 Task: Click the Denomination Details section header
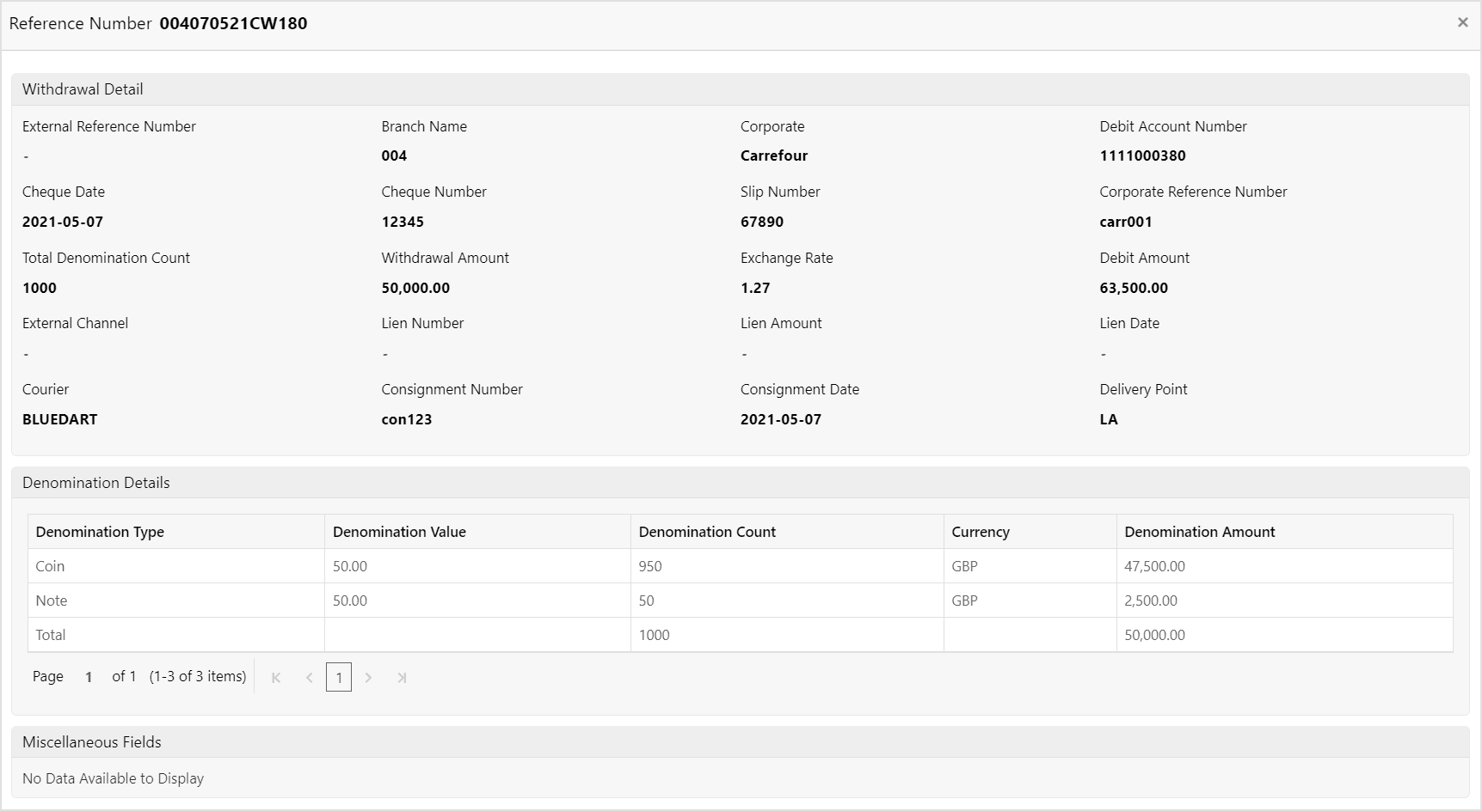tap(741, 483)
